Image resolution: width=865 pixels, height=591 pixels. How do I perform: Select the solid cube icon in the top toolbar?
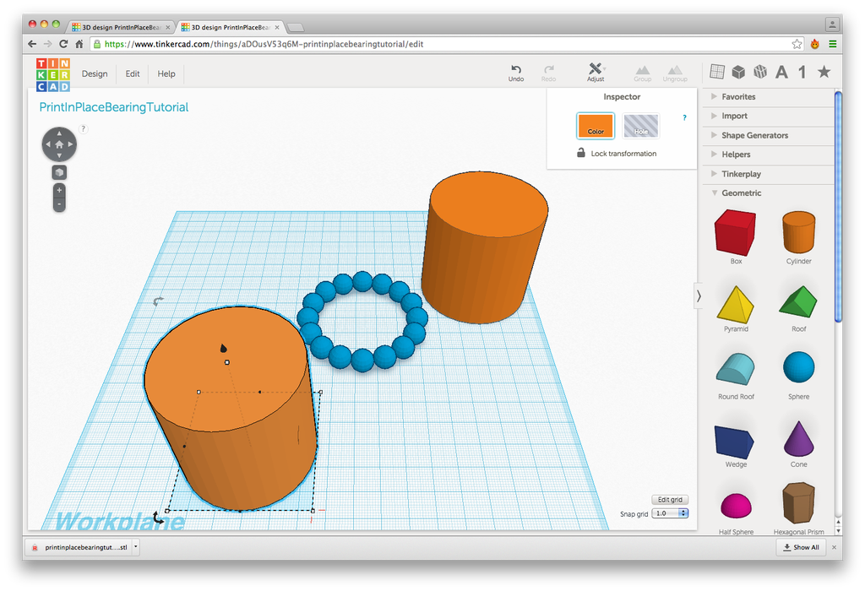coord(738,72)
